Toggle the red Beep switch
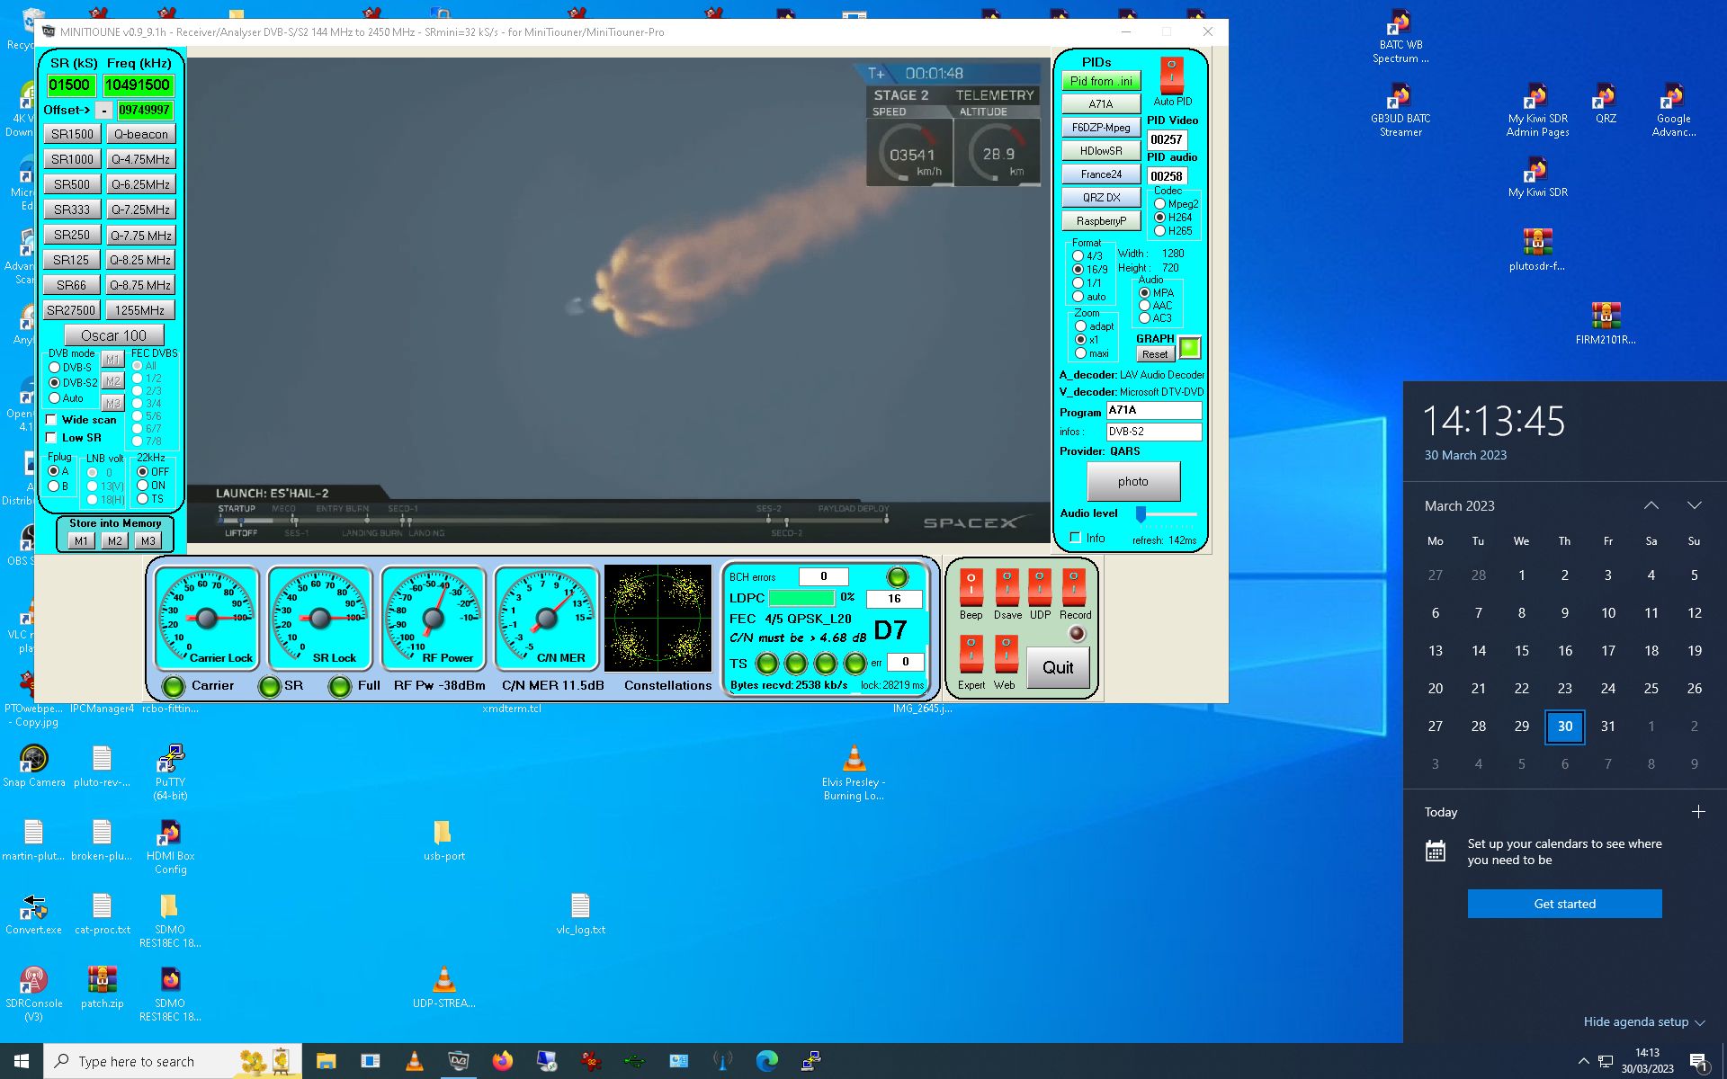 [971, 587]
